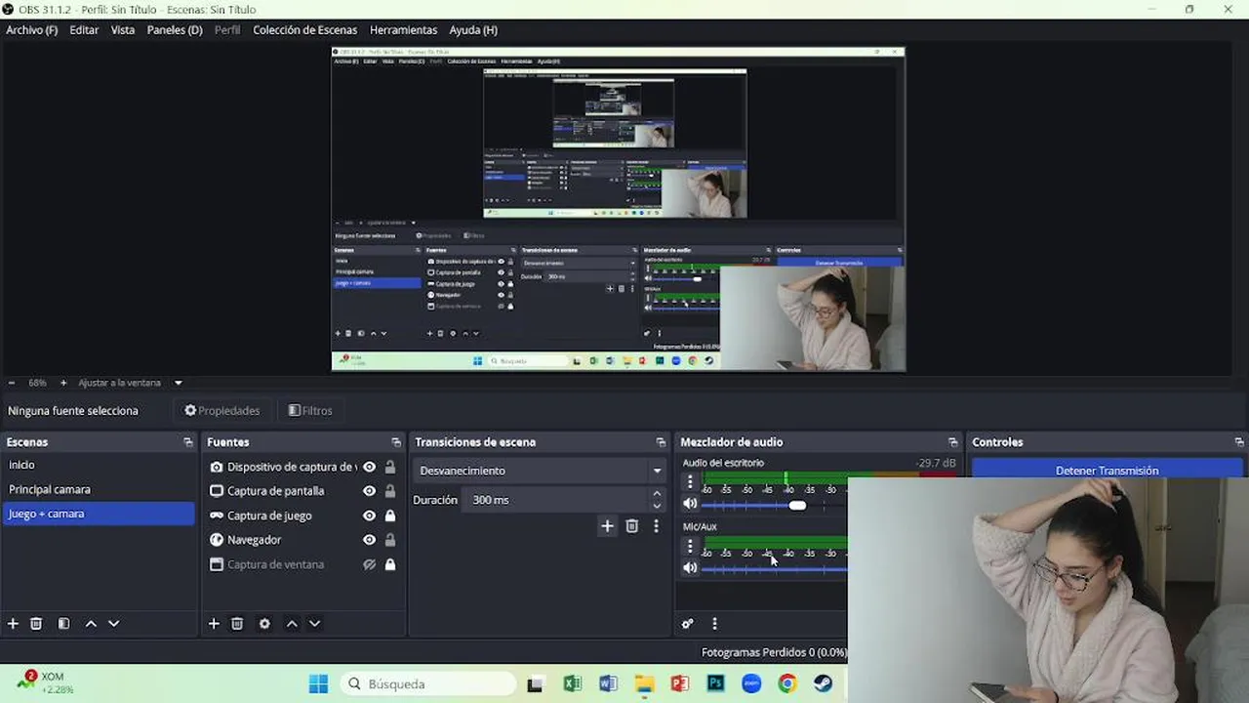Image resolution: width=1249 pixels, height=703 pixels.
Task: Click the Duración 300 ms input field
Action: 557,500
